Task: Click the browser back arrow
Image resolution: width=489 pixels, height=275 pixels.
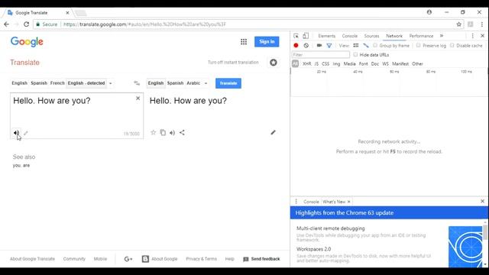Action: point(7,24)
